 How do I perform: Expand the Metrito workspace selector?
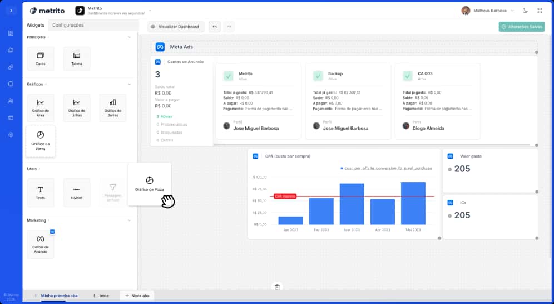[x=150, y=11]
